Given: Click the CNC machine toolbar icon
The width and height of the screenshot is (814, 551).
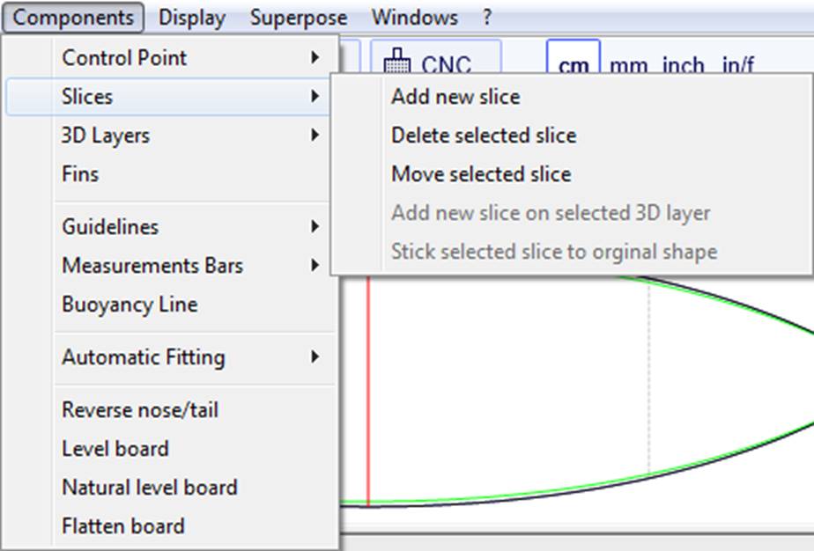Looking at the screenshot, I should 400,64.
